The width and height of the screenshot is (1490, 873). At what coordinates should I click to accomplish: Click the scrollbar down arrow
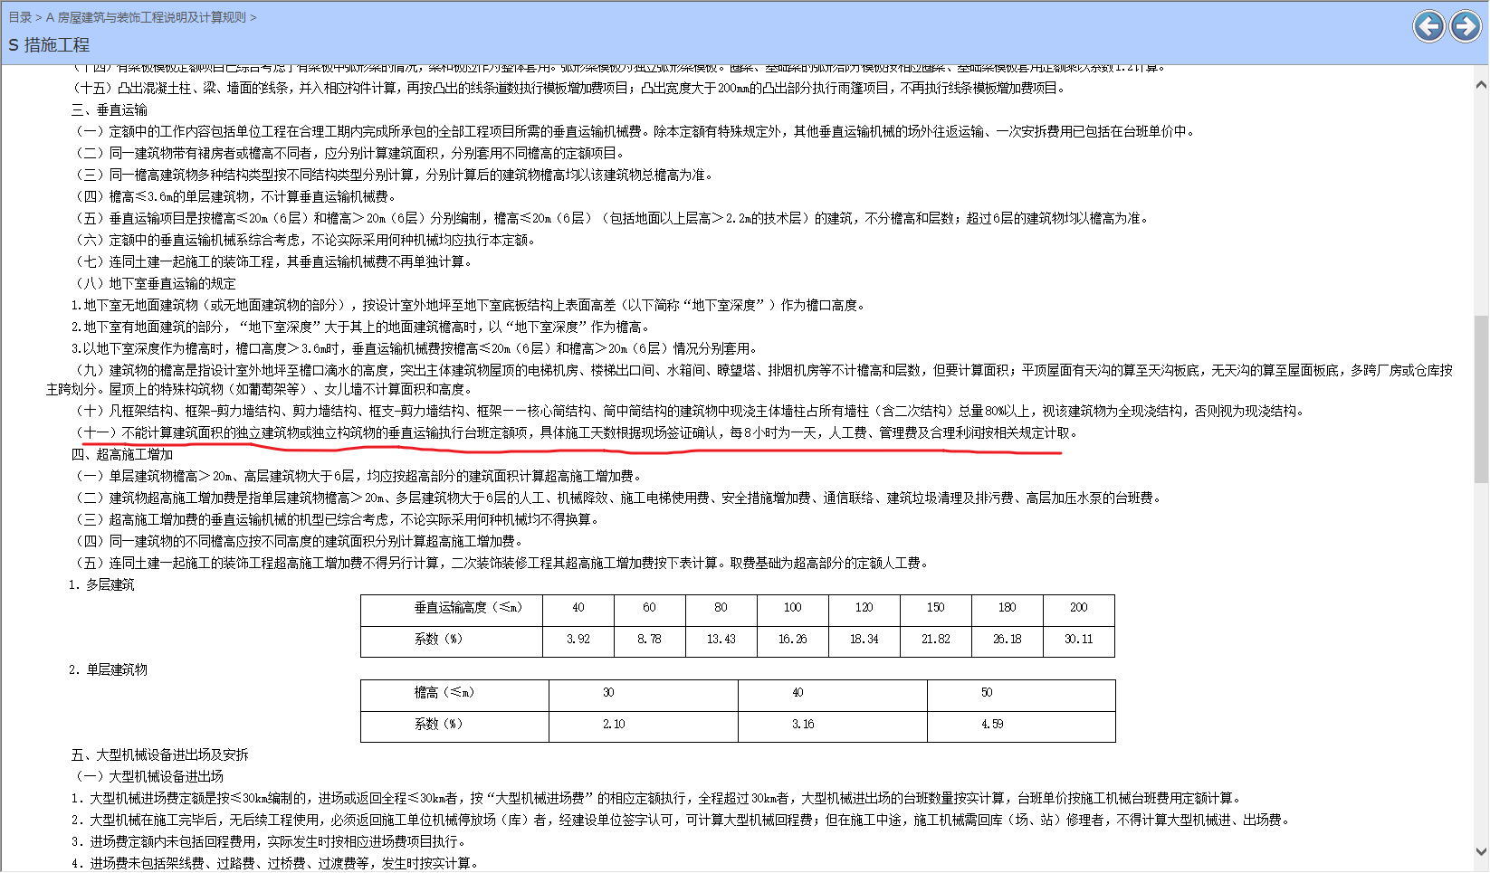coord(1481,851)
